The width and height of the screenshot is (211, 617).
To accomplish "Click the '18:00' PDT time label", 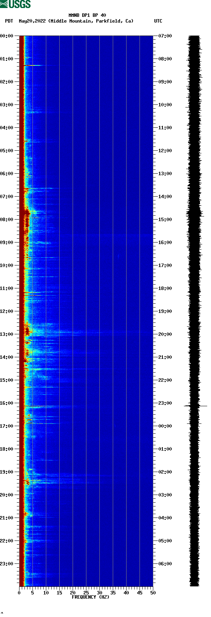I will click(x=7, y=449).
